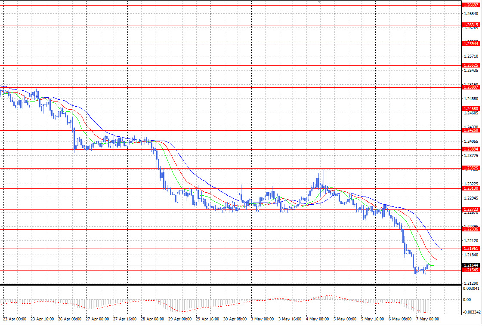Click the indicator scale value -0.003342
Screen dimensions: 482x326
click(471, 313)
